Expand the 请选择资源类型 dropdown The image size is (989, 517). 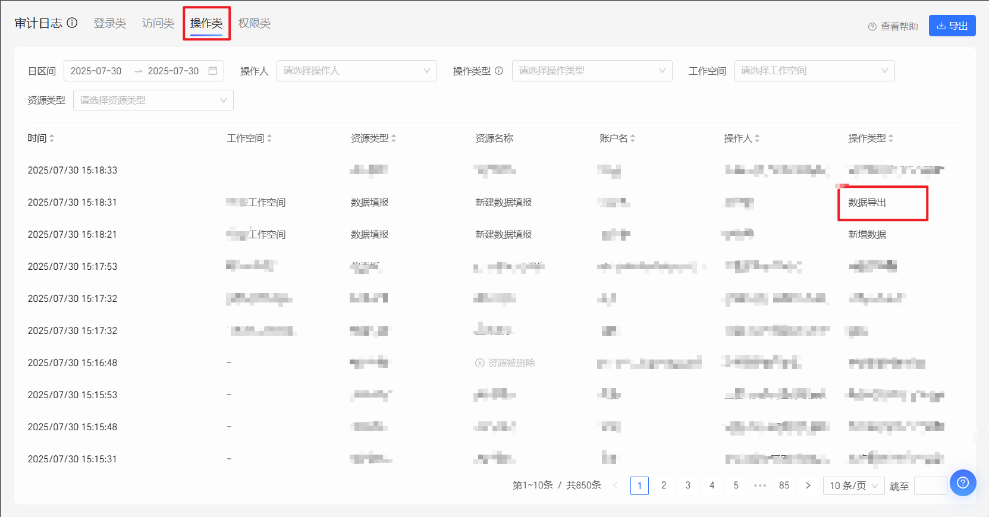pyautogui.click(x=153, y=100)
